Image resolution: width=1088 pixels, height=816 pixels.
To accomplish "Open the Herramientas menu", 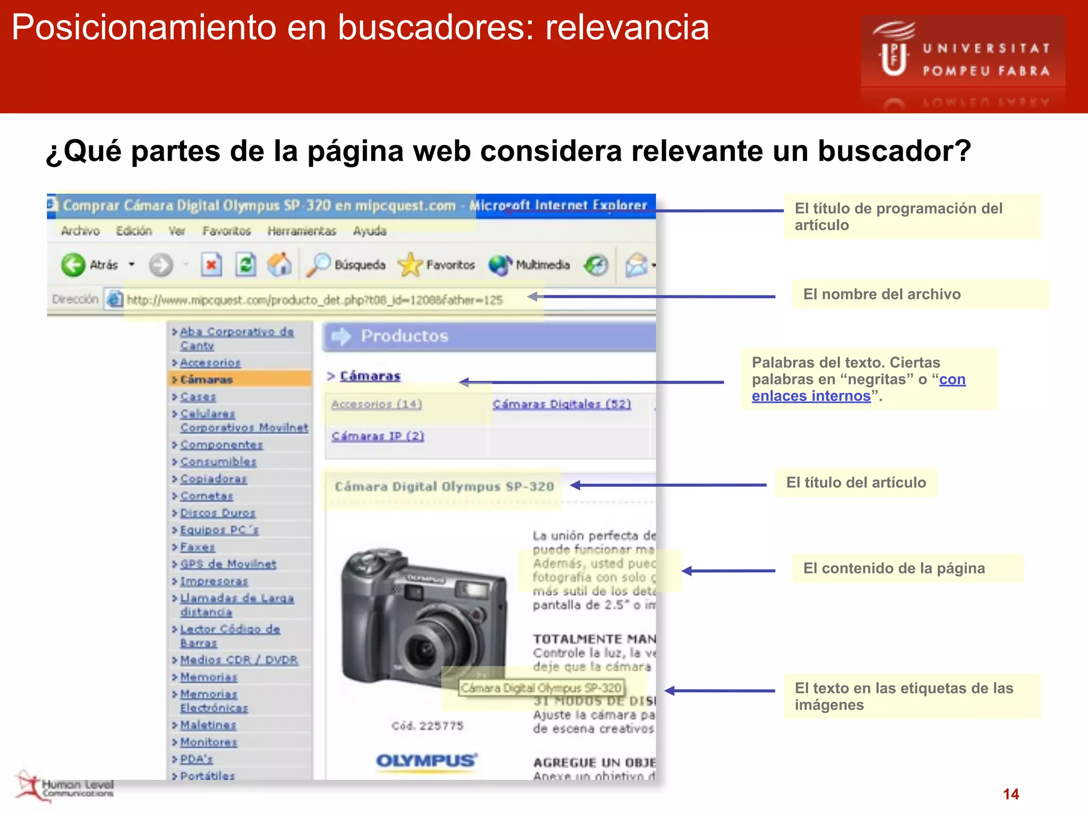I will 302,231.
